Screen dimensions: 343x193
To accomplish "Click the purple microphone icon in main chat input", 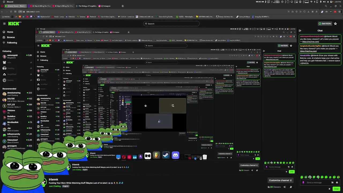I will (303, 183).
